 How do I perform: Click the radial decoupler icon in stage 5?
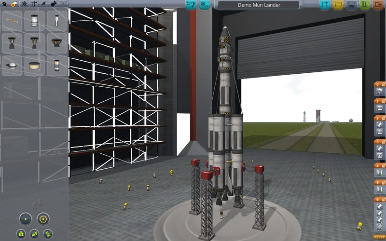point(379,189)
